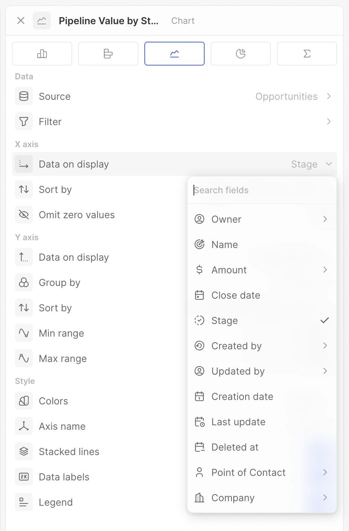349x531 pixels.
Task: Focus the Search fields input
Action: 262,190
